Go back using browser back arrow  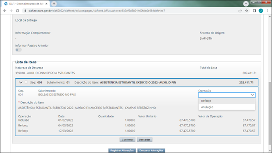click(5, 11)
